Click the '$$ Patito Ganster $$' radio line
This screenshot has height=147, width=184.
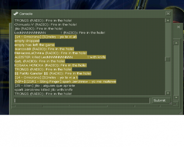coord(53,73)
